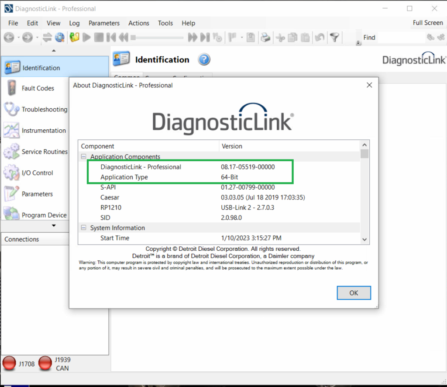Image resolution: width=447 pixels, height=387 pixels.
Task: Close the About DiagnosticLink dialog
Action: (x=369, y=85)
